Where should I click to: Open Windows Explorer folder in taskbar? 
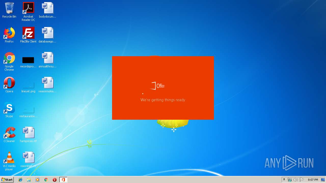coord(29,180)
